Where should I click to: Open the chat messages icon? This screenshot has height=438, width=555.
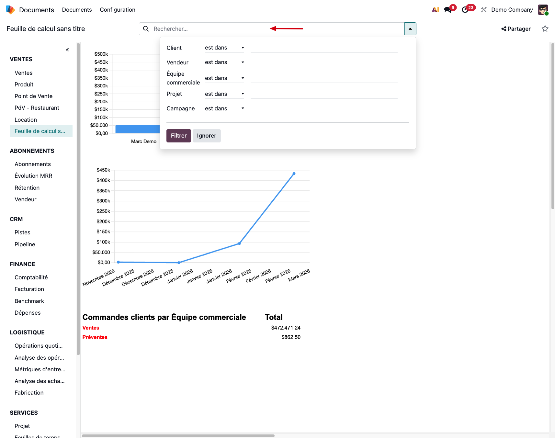[x=448, y=10]
